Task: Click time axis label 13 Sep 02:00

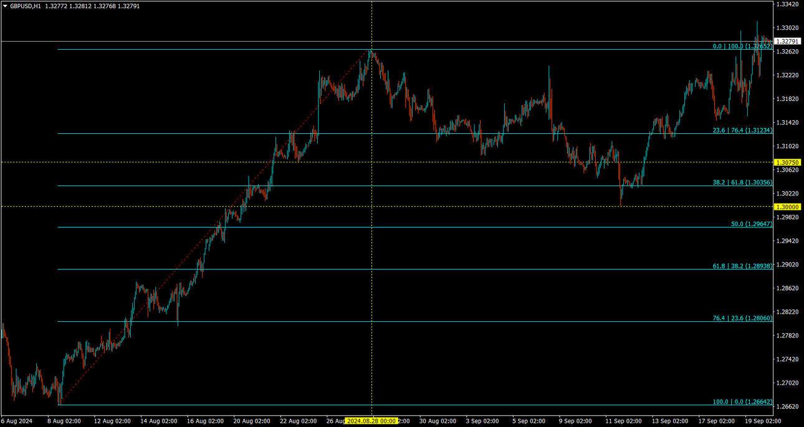Action: tap(671, 421)
